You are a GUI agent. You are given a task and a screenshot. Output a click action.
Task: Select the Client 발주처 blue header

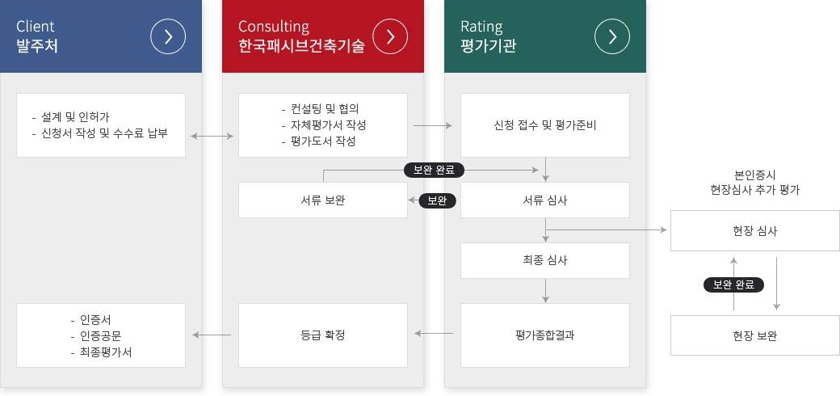(101, 36)
